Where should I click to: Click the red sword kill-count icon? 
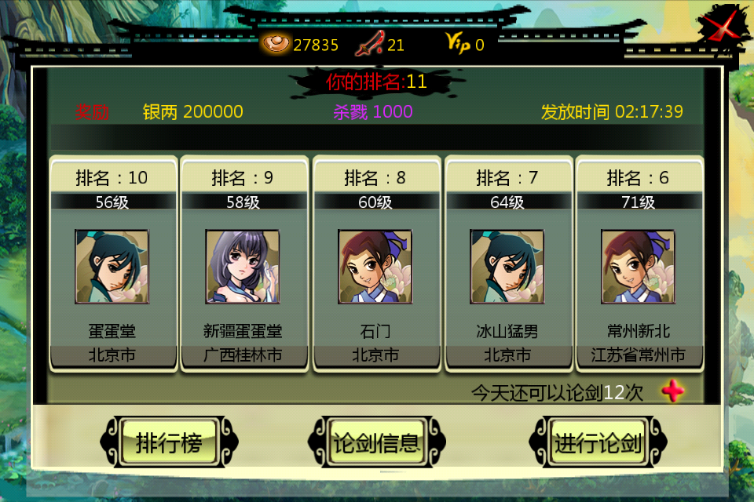click(370, 44)
